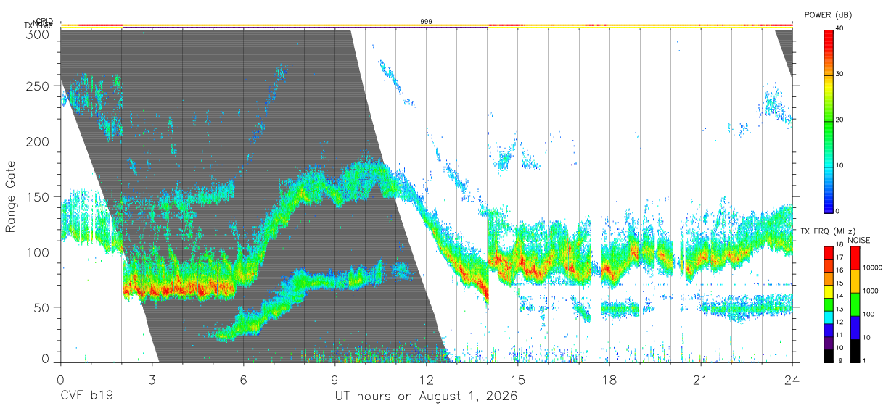891x411 pixels.
Task: Click the 150 tick label on Range Gate axis
Action: point(39,196)
